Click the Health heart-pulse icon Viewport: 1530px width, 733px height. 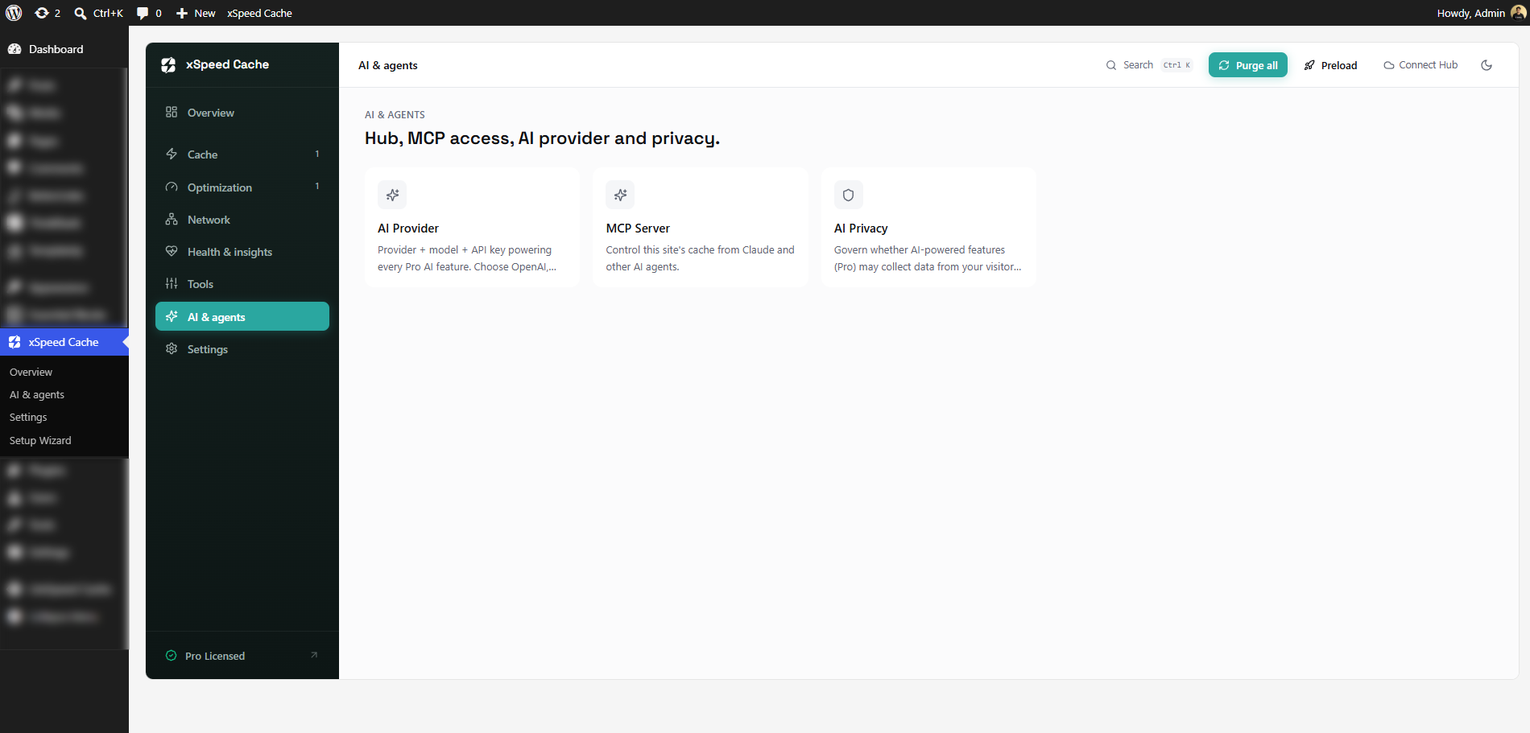172,251
